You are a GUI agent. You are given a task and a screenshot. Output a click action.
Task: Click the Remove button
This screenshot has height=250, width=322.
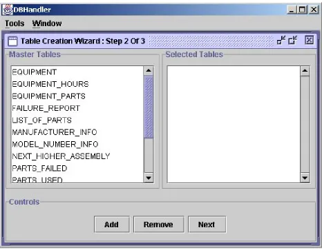click(x=159, y=225)
